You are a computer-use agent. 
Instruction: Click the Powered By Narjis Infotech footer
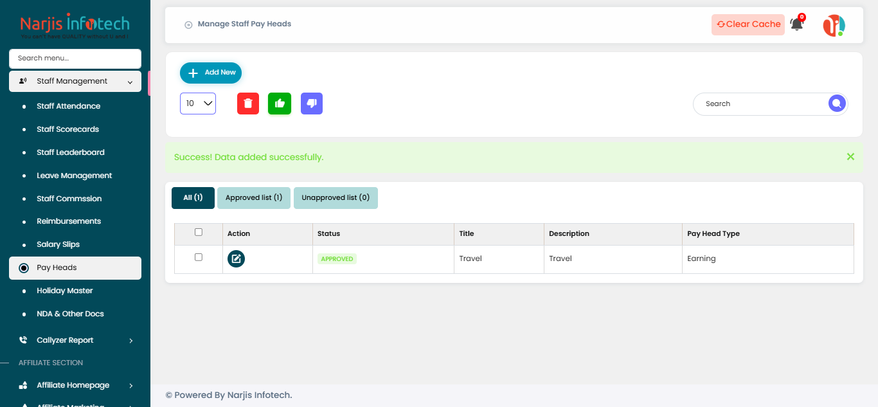coord(229,395)
